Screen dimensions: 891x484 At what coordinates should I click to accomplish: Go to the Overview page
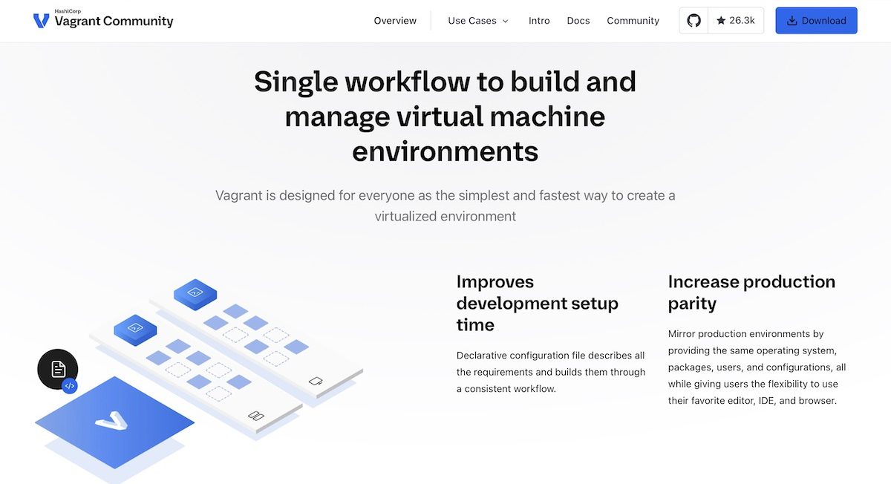click(395, 21)
